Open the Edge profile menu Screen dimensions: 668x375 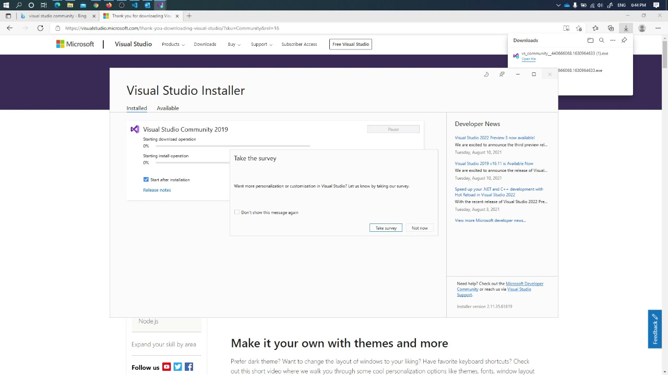point(642,28)
